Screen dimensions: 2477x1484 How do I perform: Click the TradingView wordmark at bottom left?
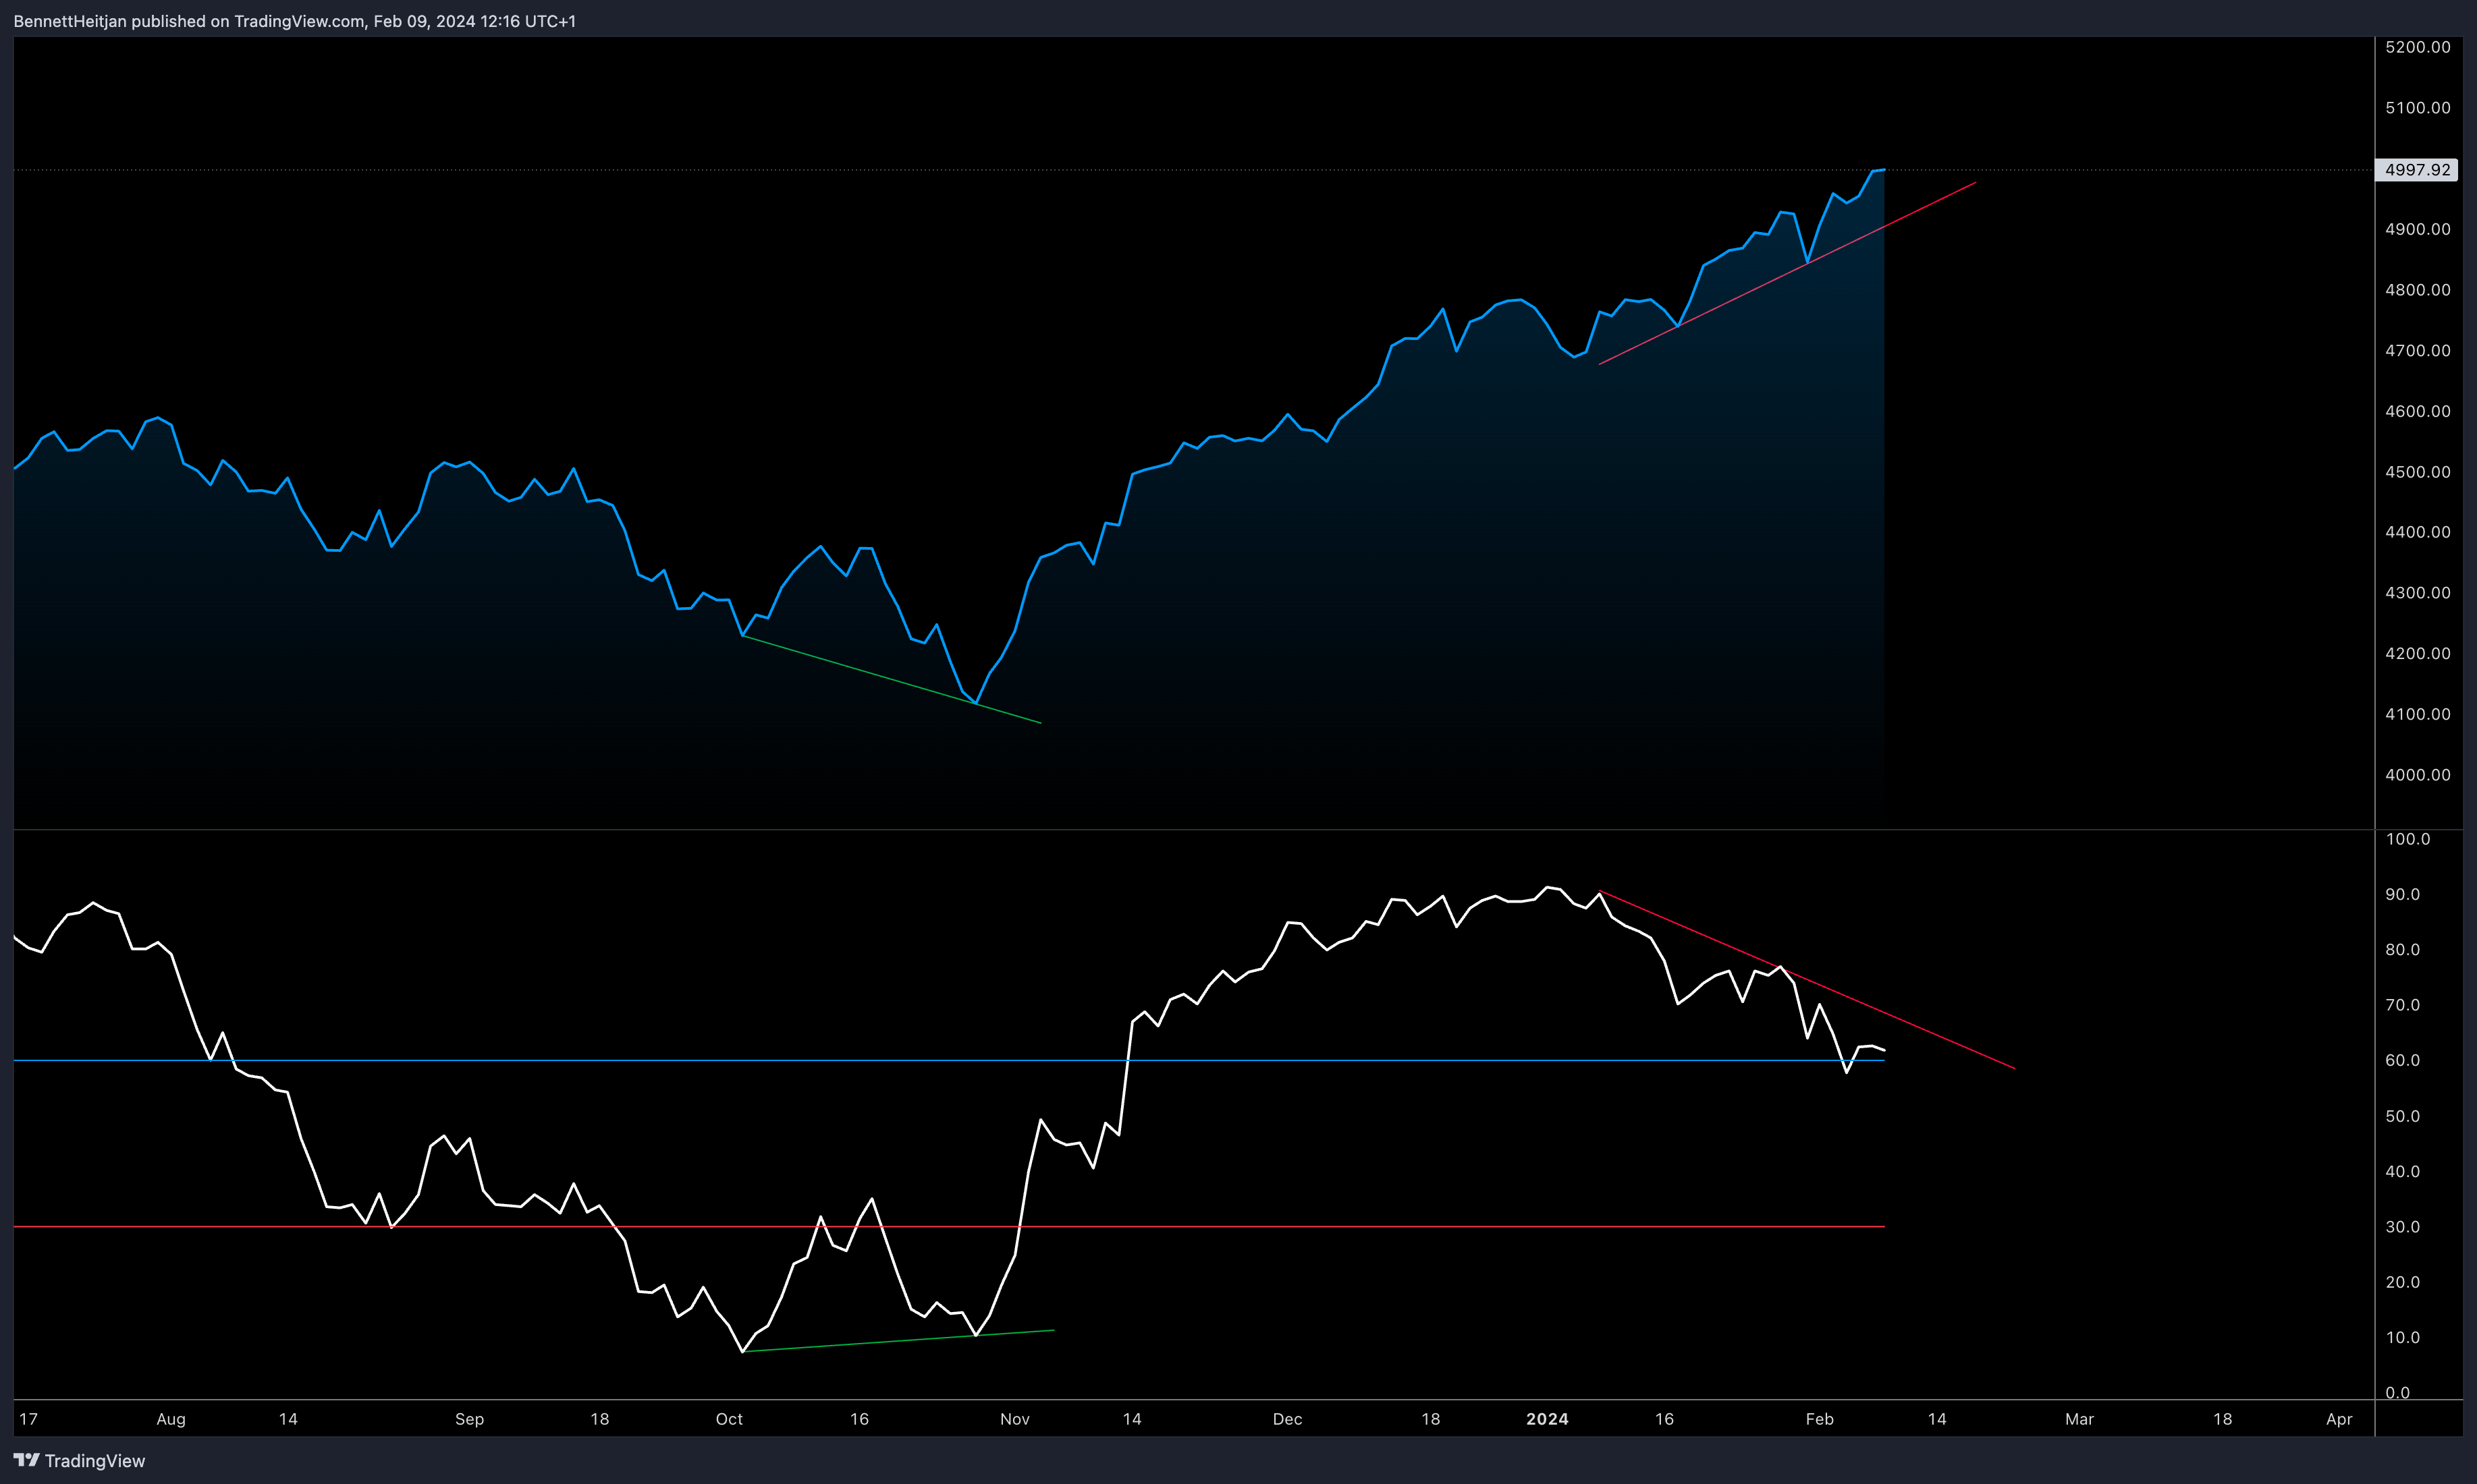pyautogui.click(x=95, y=1461)
